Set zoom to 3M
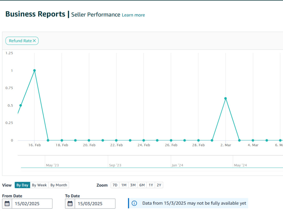 pos(133,185)
